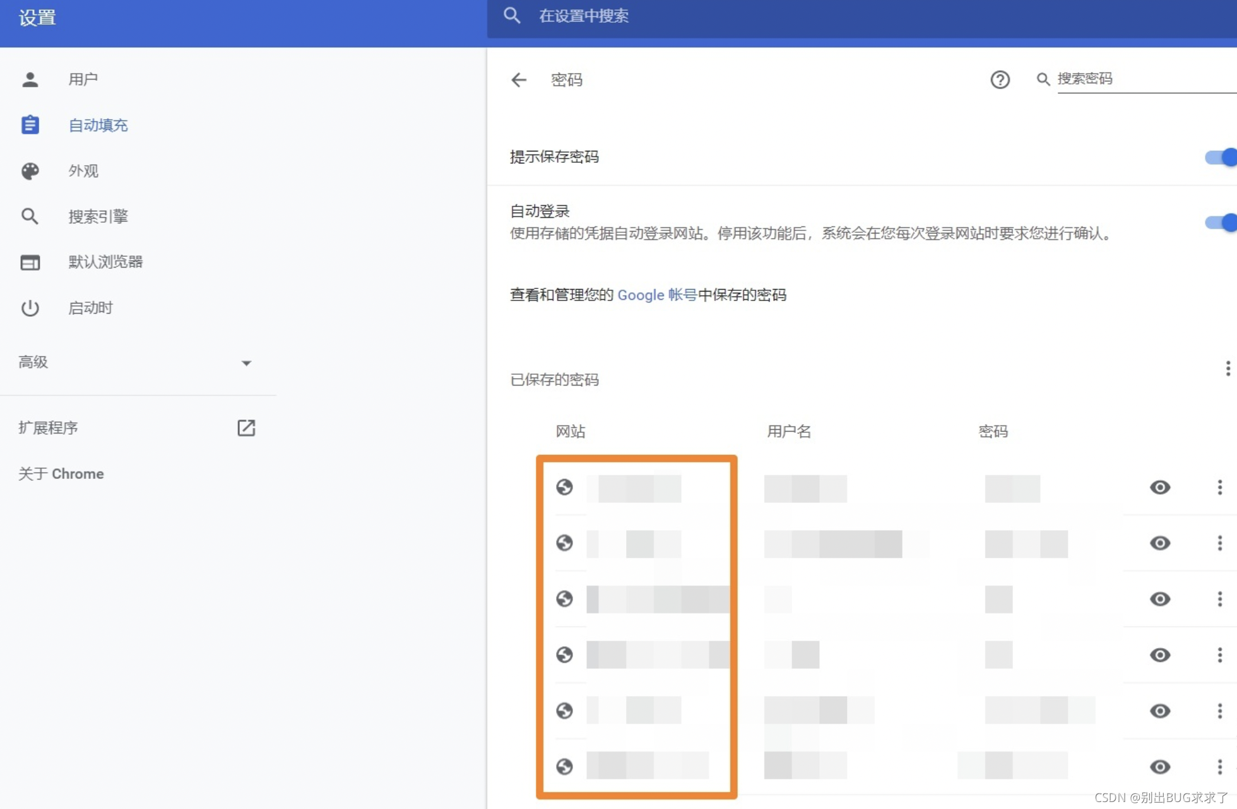This screenshot has height=809, width=1237.
Task: Expand the 高级 section arrow
Action: pos(246,363)
